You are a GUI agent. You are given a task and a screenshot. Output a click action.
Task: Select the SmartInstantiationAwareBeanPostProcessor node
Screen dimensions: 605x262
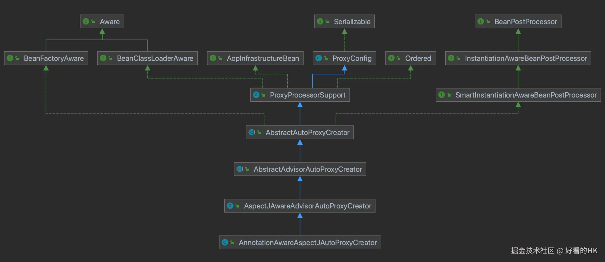(517, 95)
